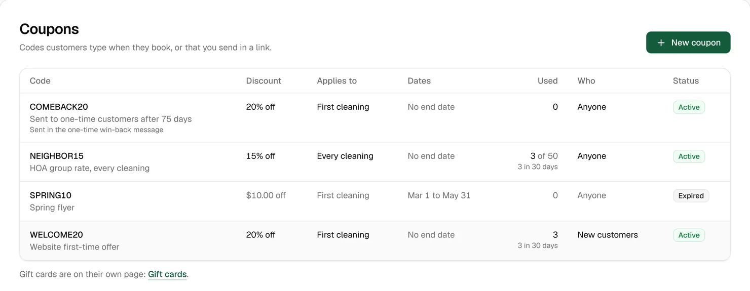Click the Used column header
750x291 pixels.
click(548, 81)
